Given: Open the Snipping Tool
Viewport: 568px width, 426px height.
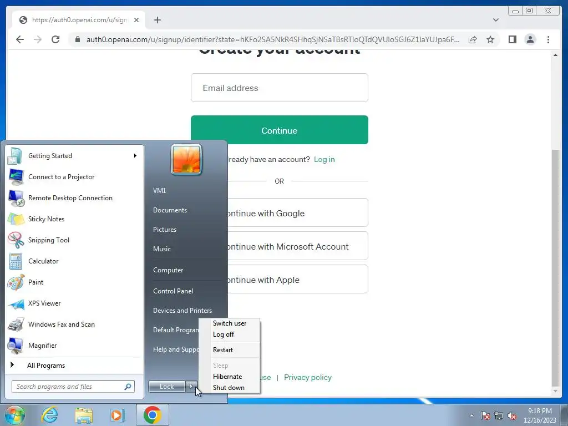Looking at the screenshot, I should click(x=74, y=240).
